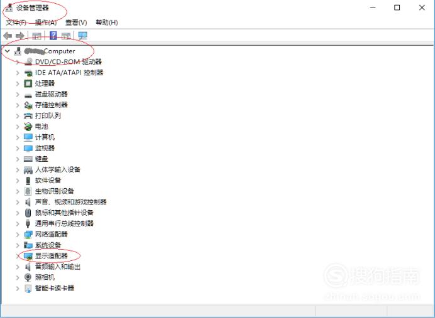
Task: Expand the 监视器 node
Action: (18, 149)
